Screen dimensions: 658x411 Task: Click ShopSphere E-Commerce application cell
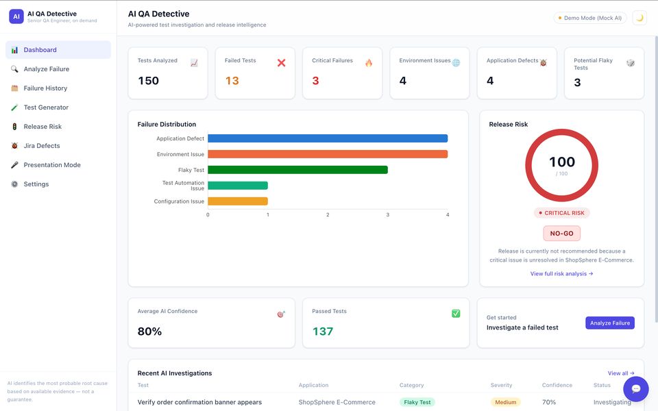tap(337, 402)
